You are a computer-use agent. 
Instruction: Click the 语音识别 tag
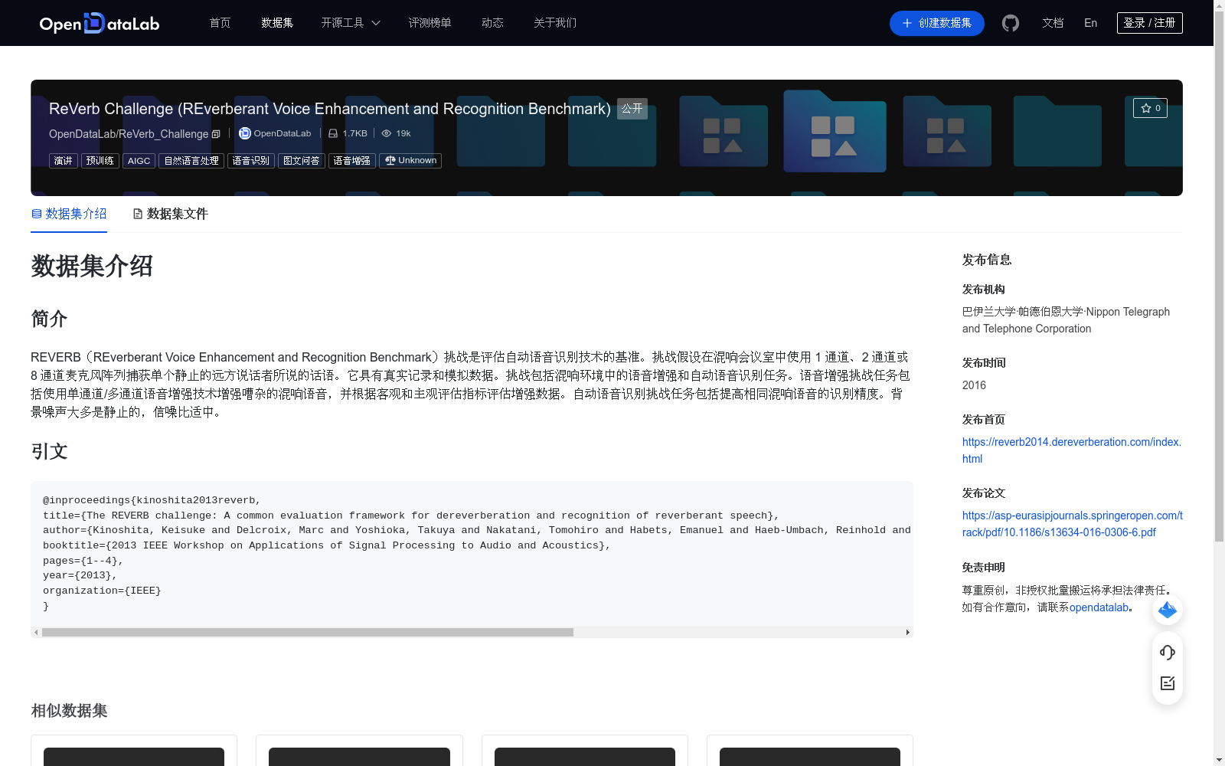pyautogui.click(x=251, y=161)
